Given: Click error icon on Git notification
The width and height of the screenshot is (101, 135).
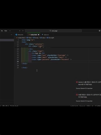Looking at the screenshot, I should 77,95.
